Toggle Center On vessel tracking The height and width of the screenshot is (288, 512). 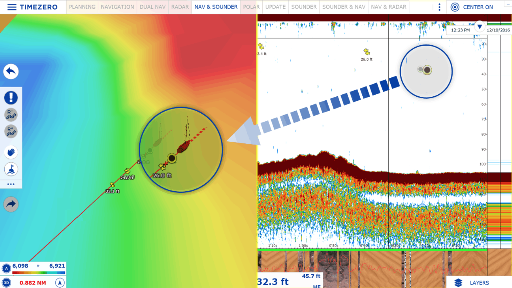coord(472,7)
